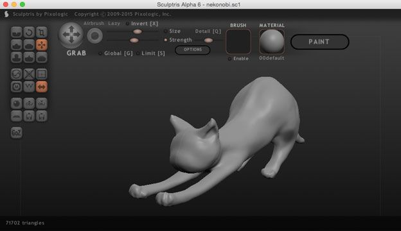The height and width of the screenshot is (231, 401).
Task: Toggle the Airbrush option
Action: coord(94,23)
